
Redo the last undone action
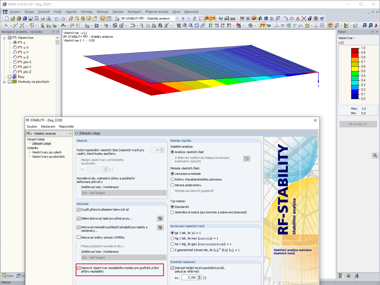[63, 18]
